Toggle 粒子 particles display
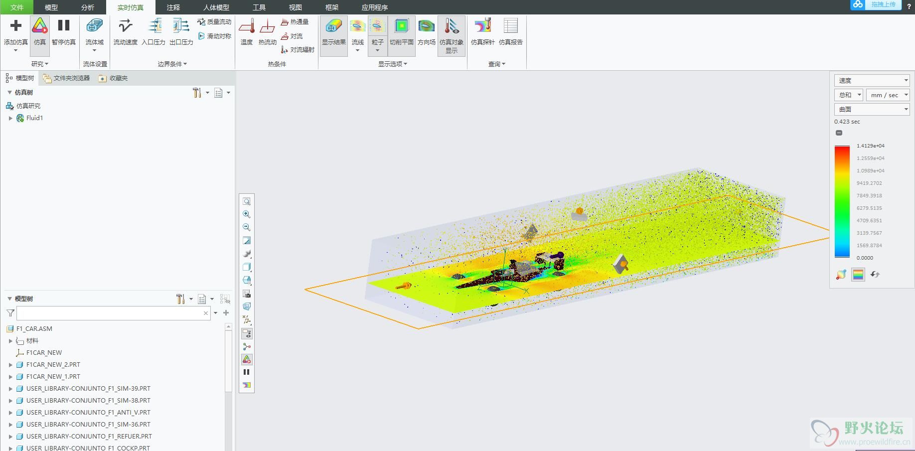The height and width of the screenshot is (451, 915). pyautogui.click(x=377, y=32)
